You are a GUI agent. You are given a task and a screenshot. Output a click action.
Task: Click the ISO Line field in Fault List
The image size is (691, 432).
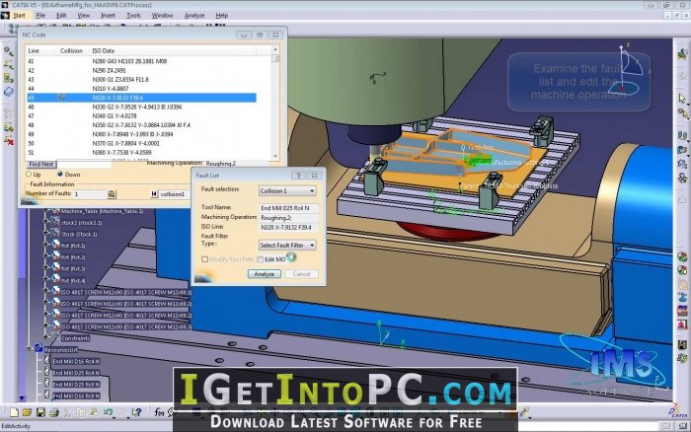288,227
